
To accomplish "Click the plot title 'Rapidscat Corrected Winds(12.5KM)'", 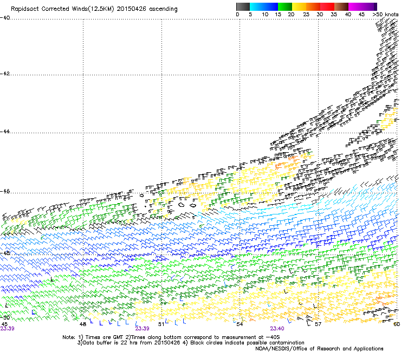I will pyautogui.click(x=62, y=9).
